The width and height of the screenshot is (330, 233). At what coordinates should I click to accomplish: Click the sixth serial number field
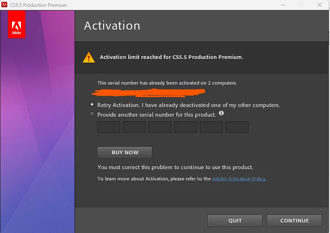(237, 128)
